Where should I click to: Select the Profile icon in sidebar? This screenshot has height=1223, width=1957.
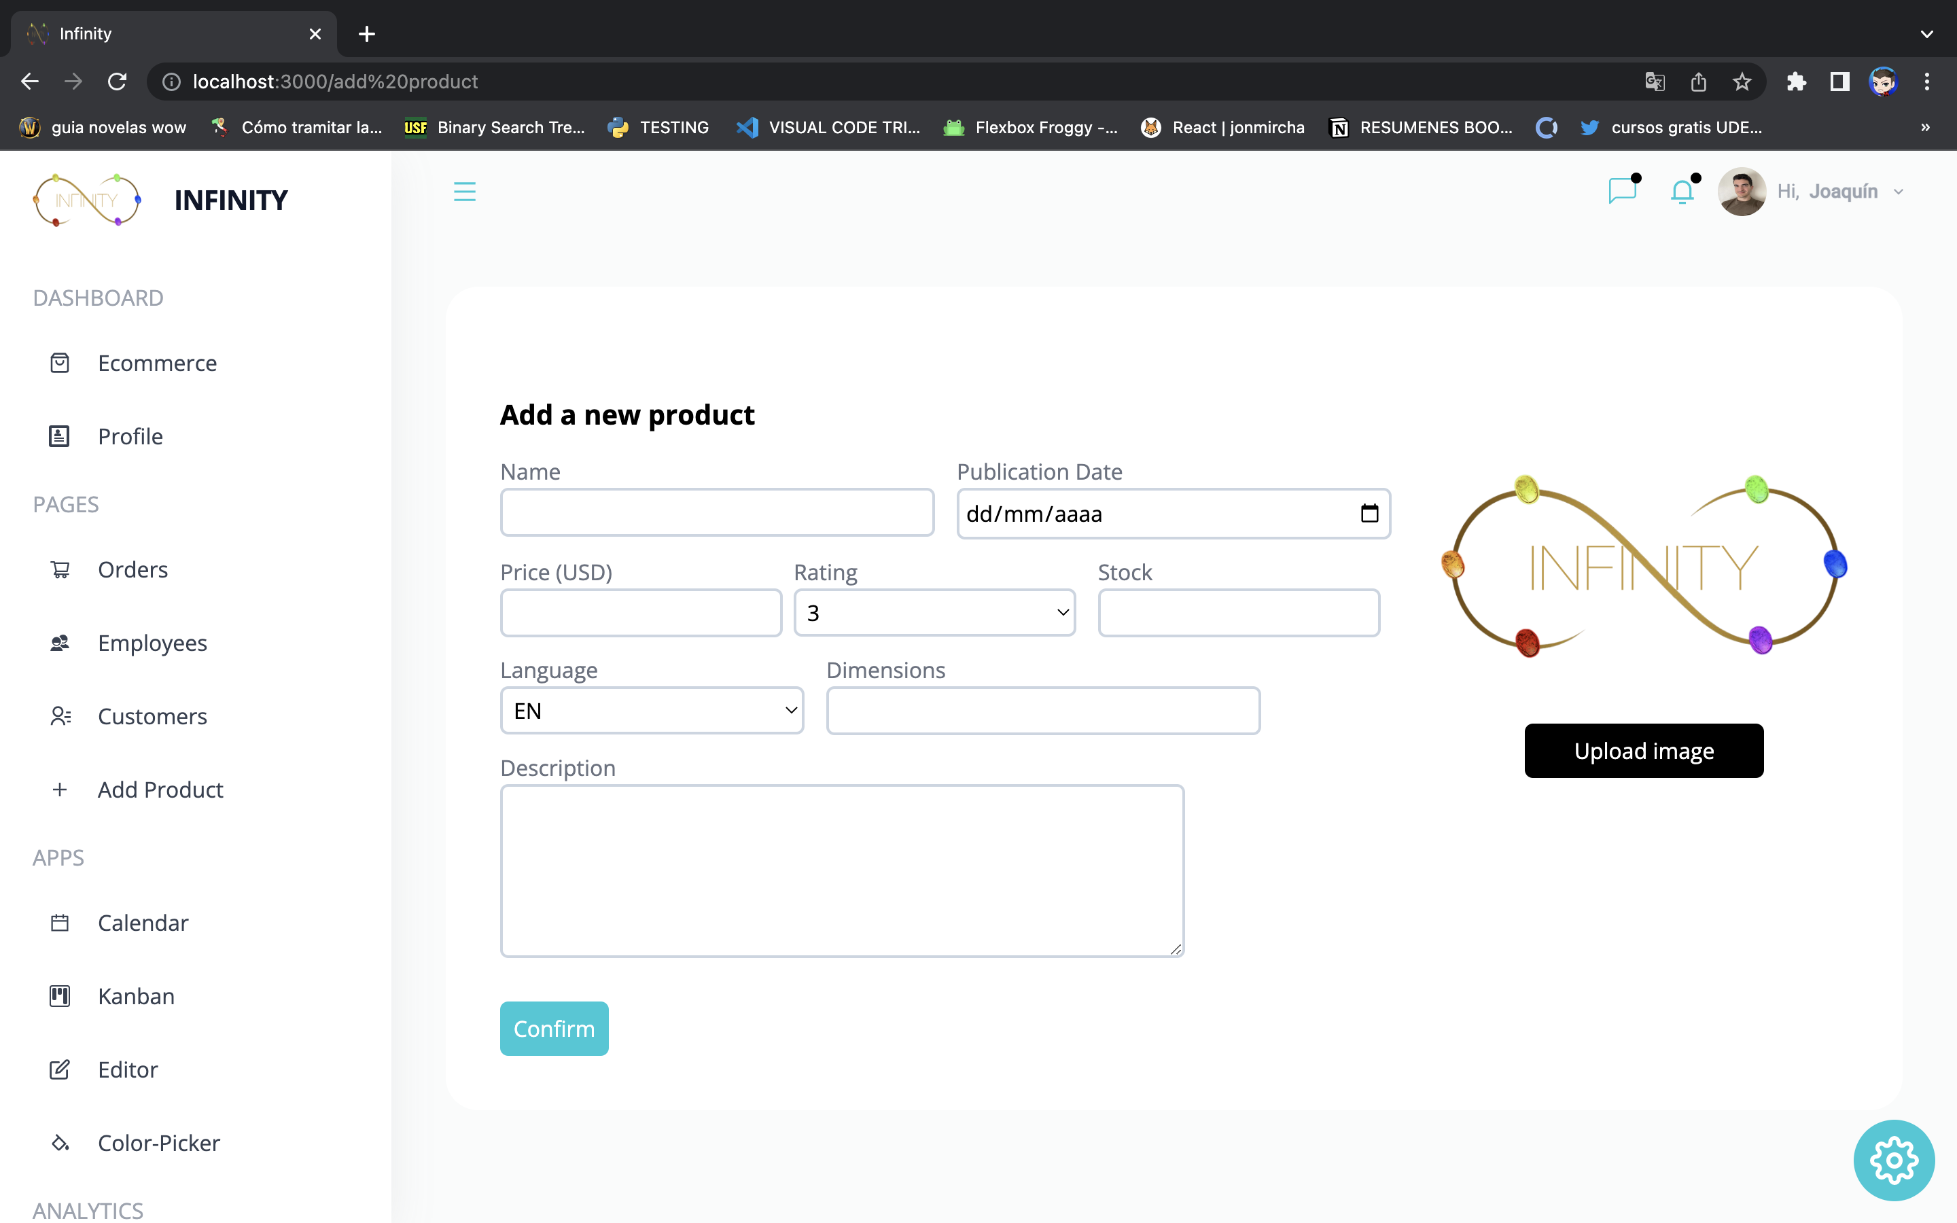click(x=60, y=435)
